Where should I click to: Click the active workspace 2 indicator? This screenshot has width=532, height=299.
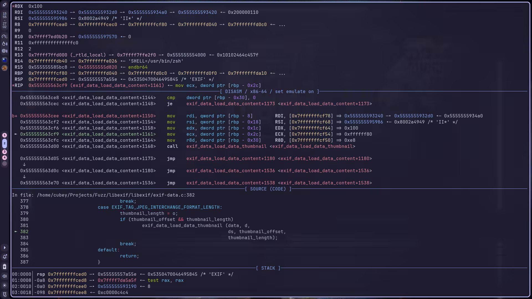click(x=4, y=143)
